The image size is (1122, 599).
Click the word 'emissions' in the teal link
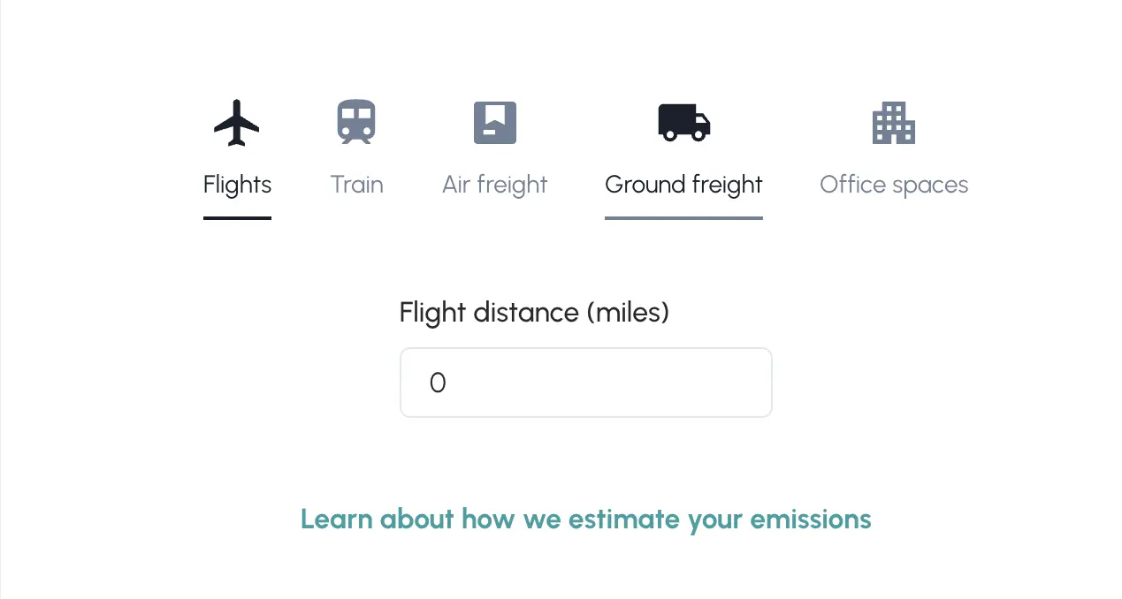(x=811, y=519)
